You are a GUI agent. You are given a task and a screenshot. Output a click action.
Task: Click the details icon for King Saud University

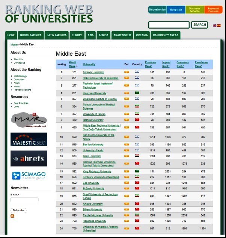coord(127,93)
